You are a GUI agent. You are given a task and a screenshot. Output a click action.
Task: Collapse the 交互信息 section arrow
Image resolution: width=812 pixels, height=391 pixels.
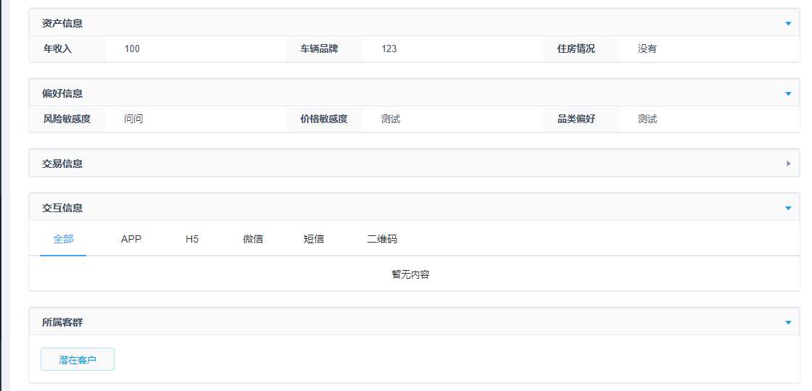(x=788, y=208)
